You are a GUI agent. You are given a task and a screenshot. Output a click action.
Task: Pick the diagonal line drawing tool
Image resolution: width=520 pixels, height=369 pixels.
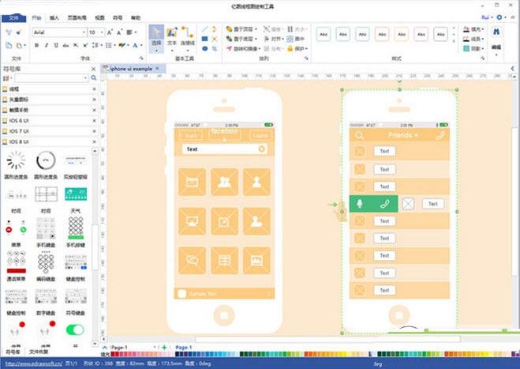tap(204, 29)
